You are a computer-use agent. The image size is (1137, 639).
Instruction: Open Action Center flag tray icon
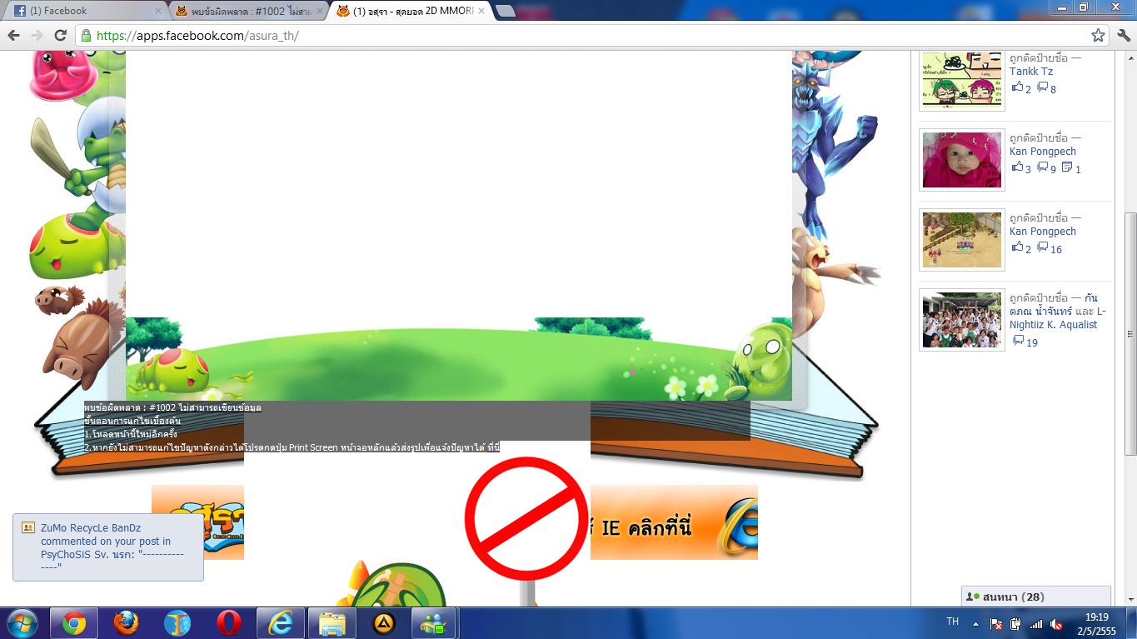[x=995, y=623]
